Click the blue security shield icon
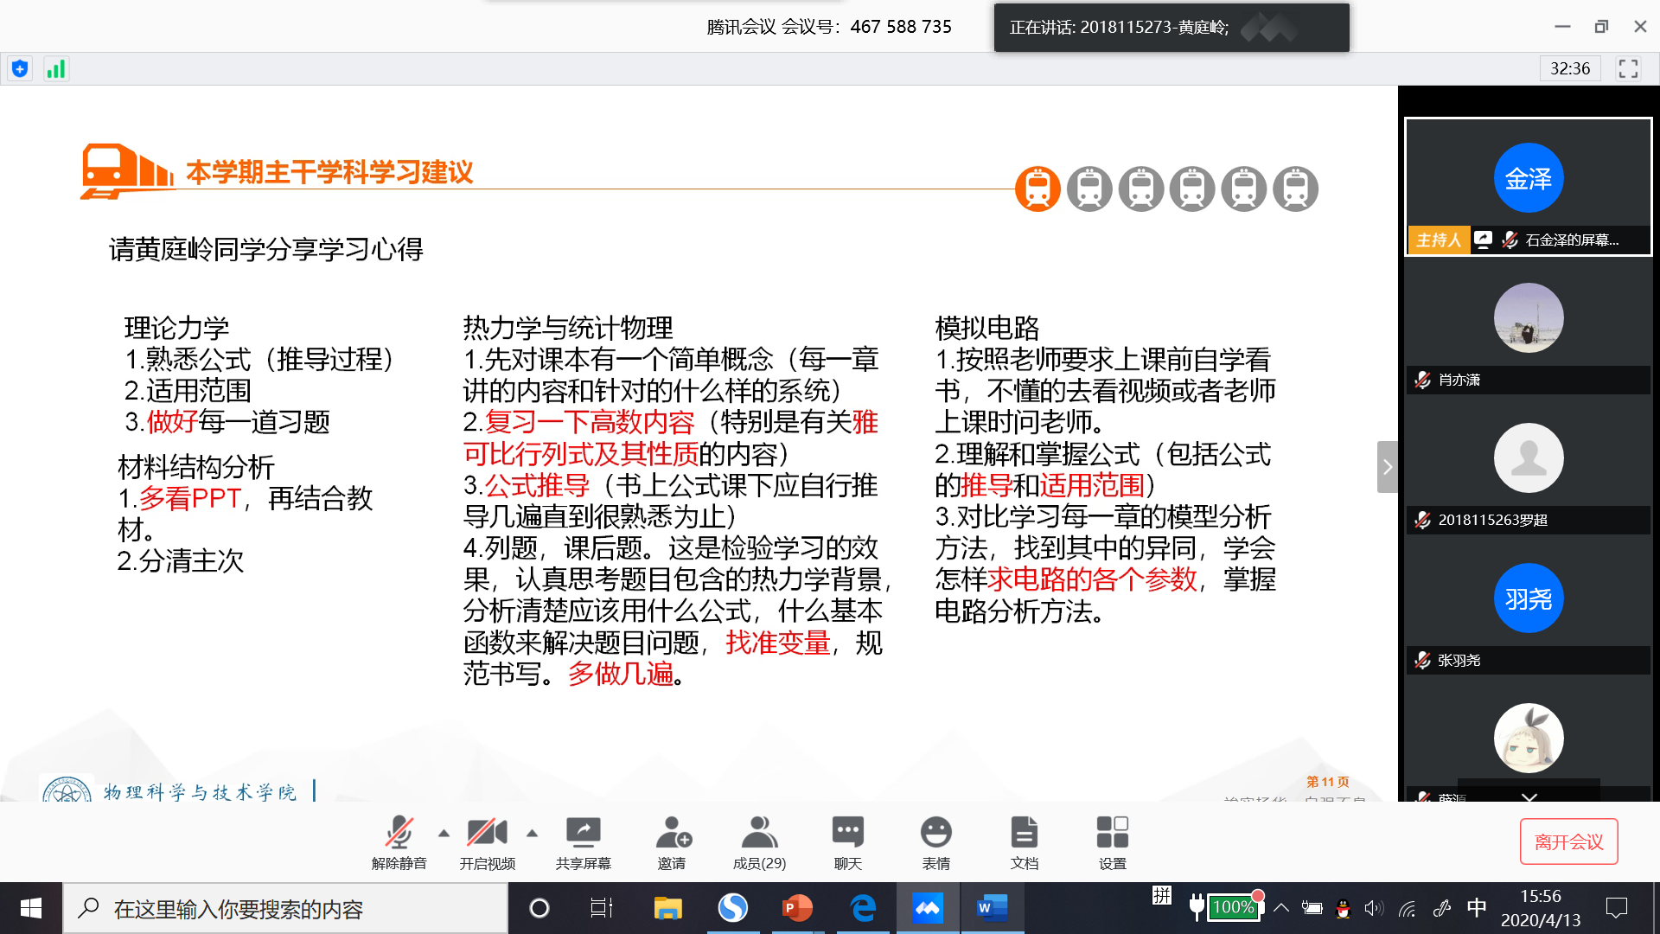1660x934 pixels. 20,69
